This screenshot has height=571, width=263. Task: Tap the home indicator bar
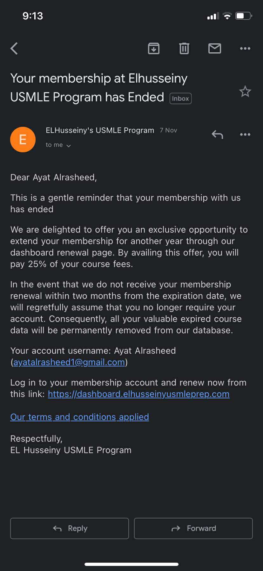coord(131,564)
